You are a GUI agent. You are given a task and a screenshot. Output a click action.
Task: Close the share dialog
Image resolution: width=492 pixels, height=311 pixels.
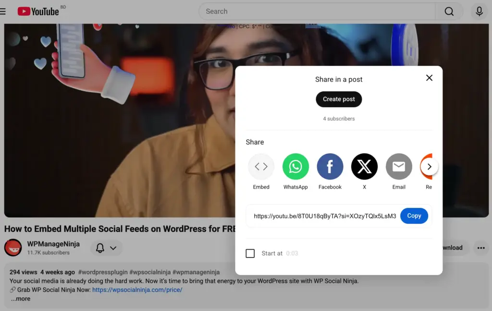[x=429, y=78]
